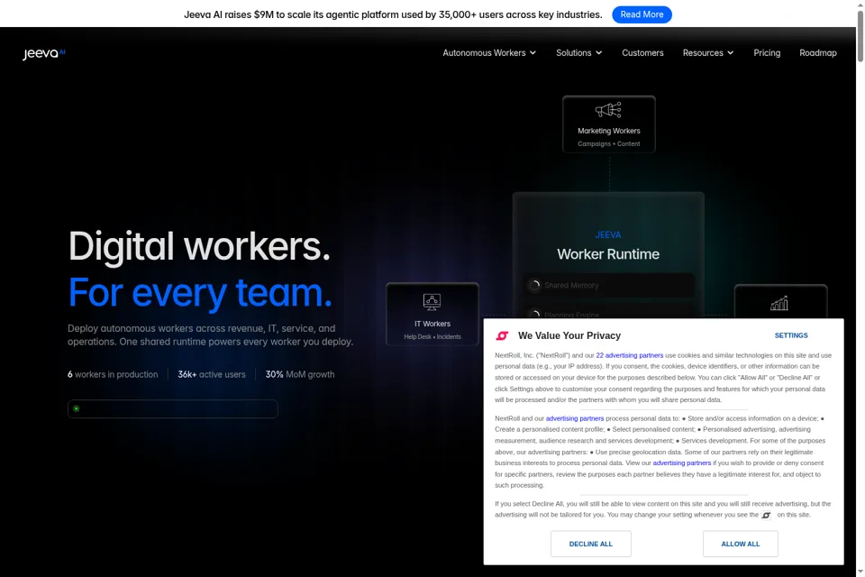The width and height of the screenshot is (865, 577).
Task: Click the Worker Runtime heading
Action: [x=608, y=254]
